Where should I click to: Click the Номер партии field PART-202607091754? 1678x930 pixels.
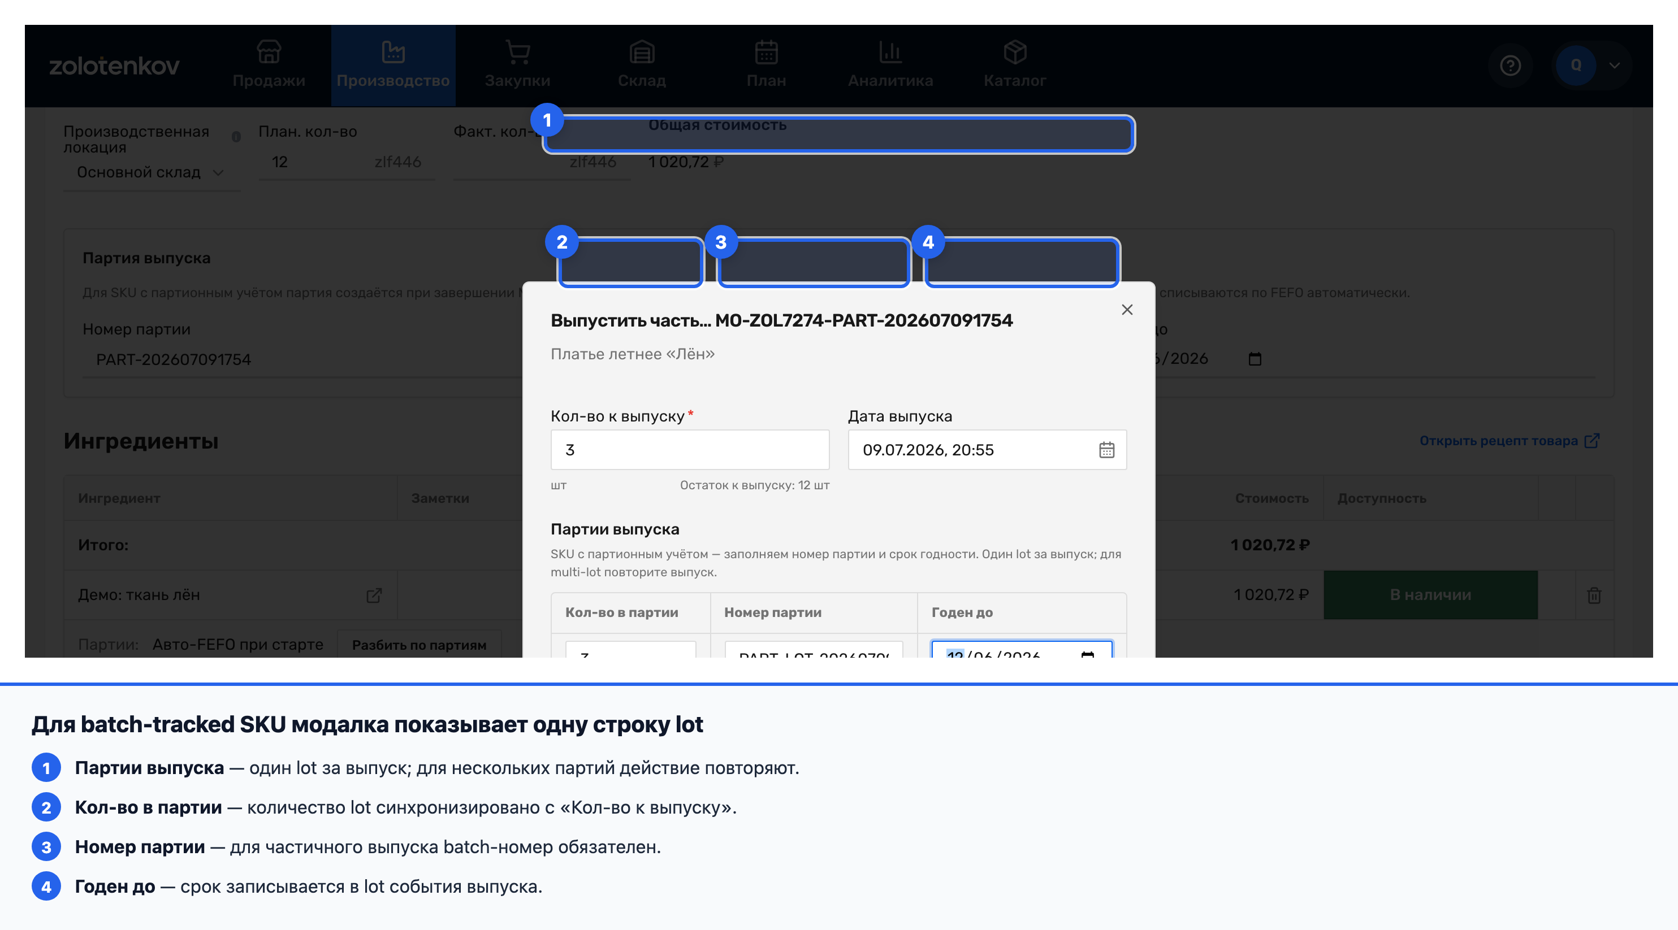[303, 359]
